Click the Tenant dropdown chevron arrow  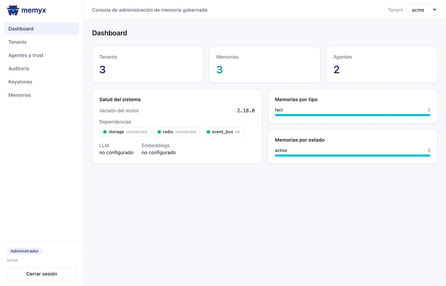pos(434,10)
